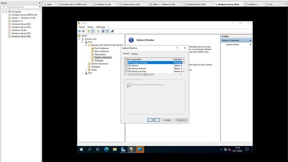The width and height of the screenshot is (288, 162).
Task: Click the Help book icon in the DHCP toolbar
Action: click(x=103, y=31)
